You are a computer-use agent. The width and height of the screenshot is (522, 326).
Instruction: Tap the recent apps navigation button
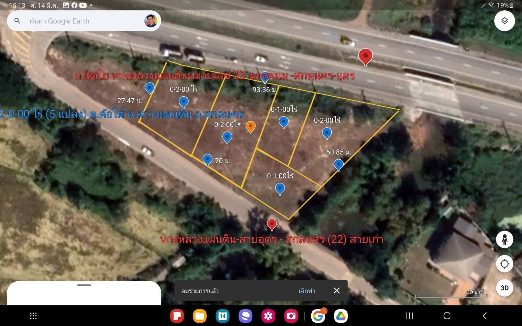click(409, 316)
